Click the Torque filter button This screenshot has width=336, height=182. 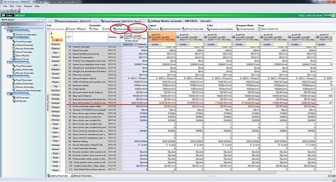point(55,78)
